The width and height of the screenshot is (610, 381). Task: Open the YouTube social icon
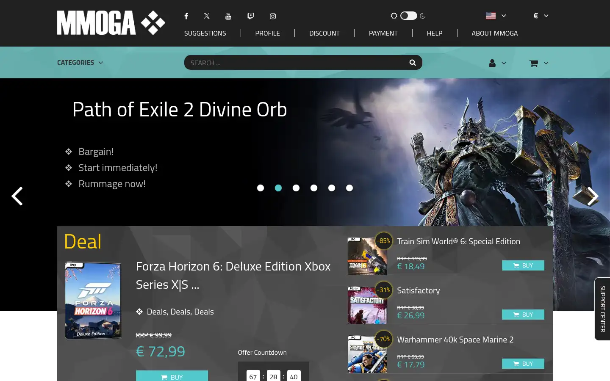pos(228,16)
